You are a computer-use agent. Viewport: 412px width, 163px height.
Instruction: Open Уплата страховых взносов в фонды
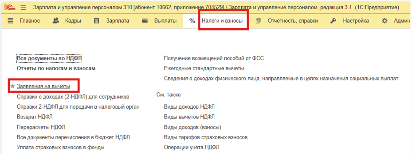pyautogui.click(x=61, y=147)
